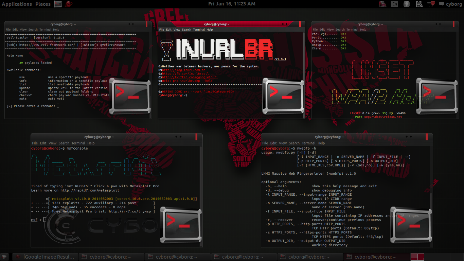
Task: Open the File menu in the Veil-Evasion terminal
Action: click(x=8, y=30)
